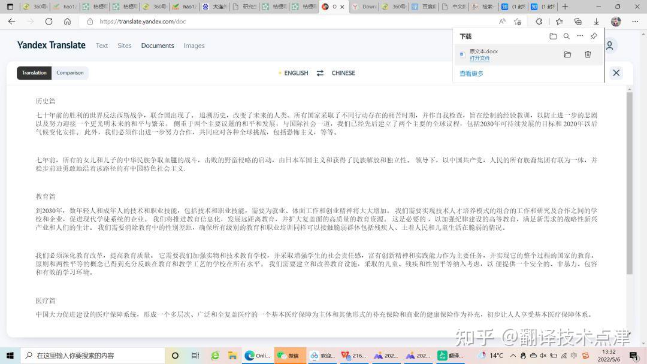Viewport: 647px width, 364px height.
Task: Open WeChat from the taskbar
Action: (x=289, y=355)
